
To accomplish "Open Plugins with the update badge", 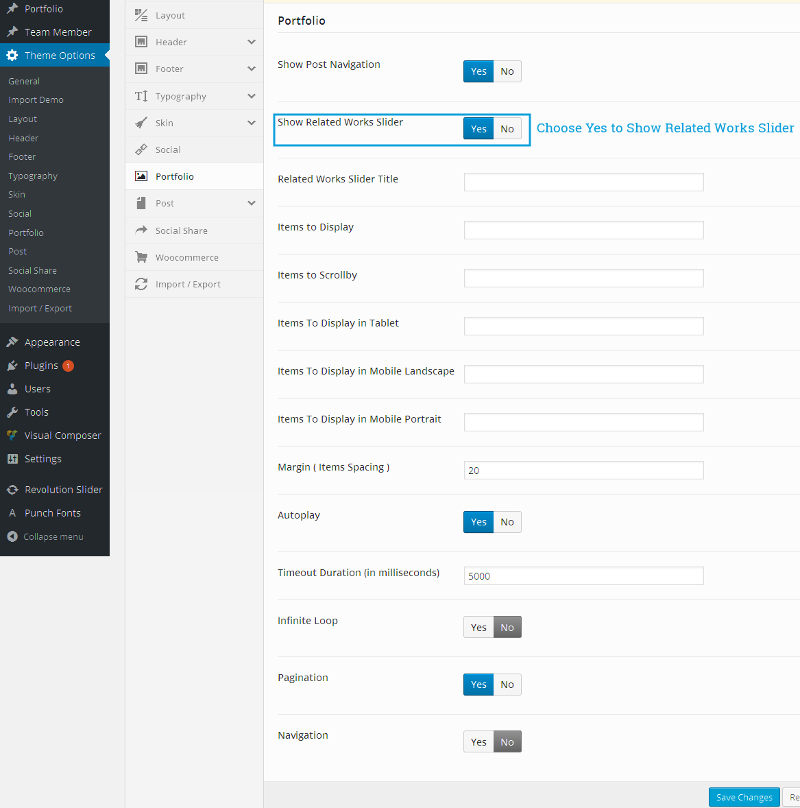I will (41, 366).
